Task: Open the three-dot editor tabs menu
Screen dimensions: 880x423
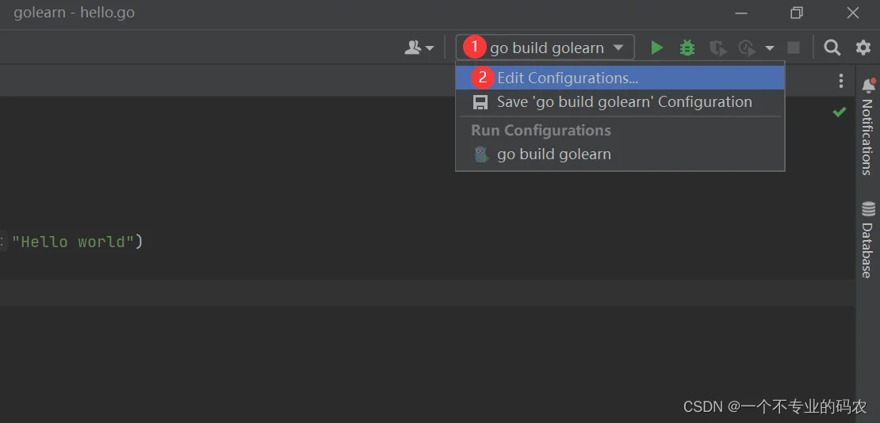Action: (841, 81)
